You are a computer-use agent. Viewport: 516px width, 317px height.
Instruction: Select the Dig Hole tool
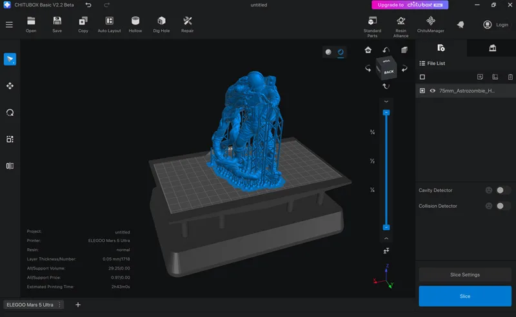click(x=161, y=24)
